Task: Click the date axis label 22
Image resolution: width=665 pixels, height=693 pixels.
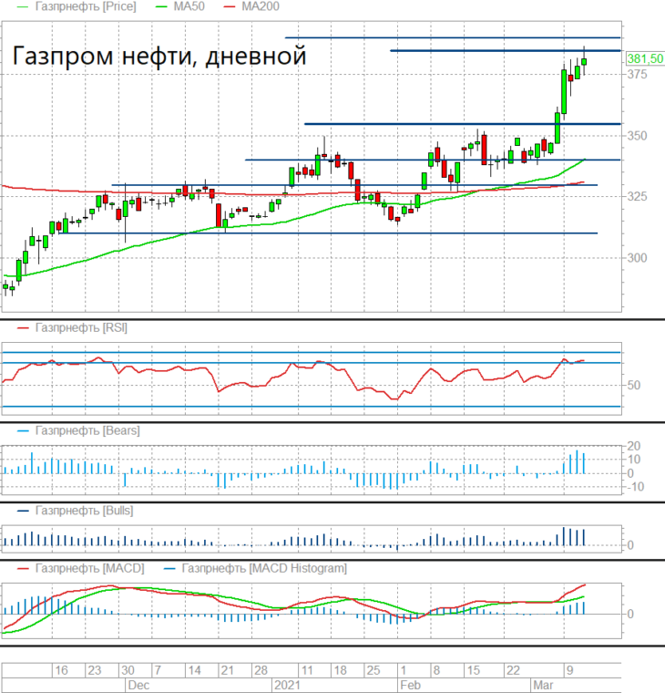Action: [x=513, y=670]
